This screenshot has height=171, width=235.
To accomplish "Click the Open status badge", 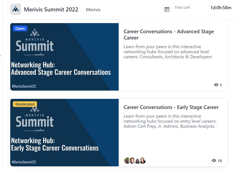I will (x=20, y=29).
